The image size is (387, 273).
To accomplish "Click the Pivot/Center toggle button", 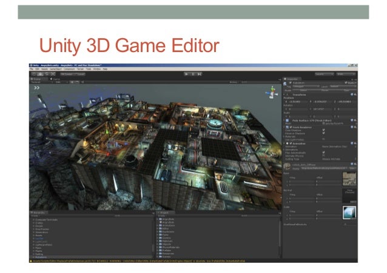I will pos(67,74).
